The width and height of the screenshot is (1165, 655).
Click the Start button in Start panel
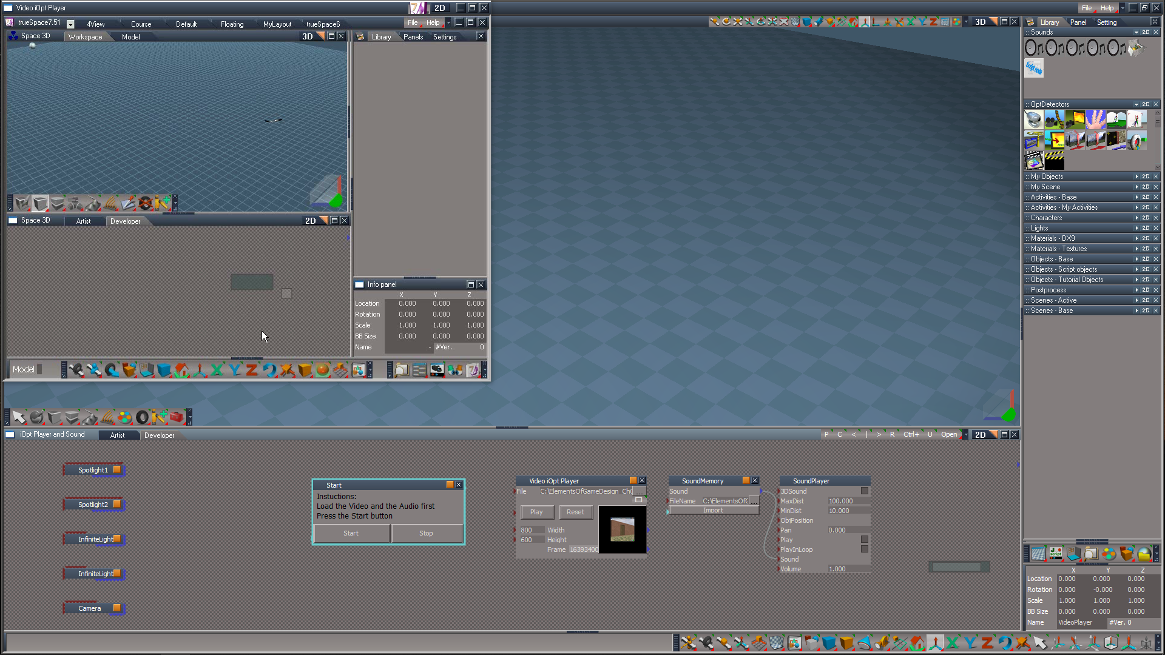click(351, 533)
